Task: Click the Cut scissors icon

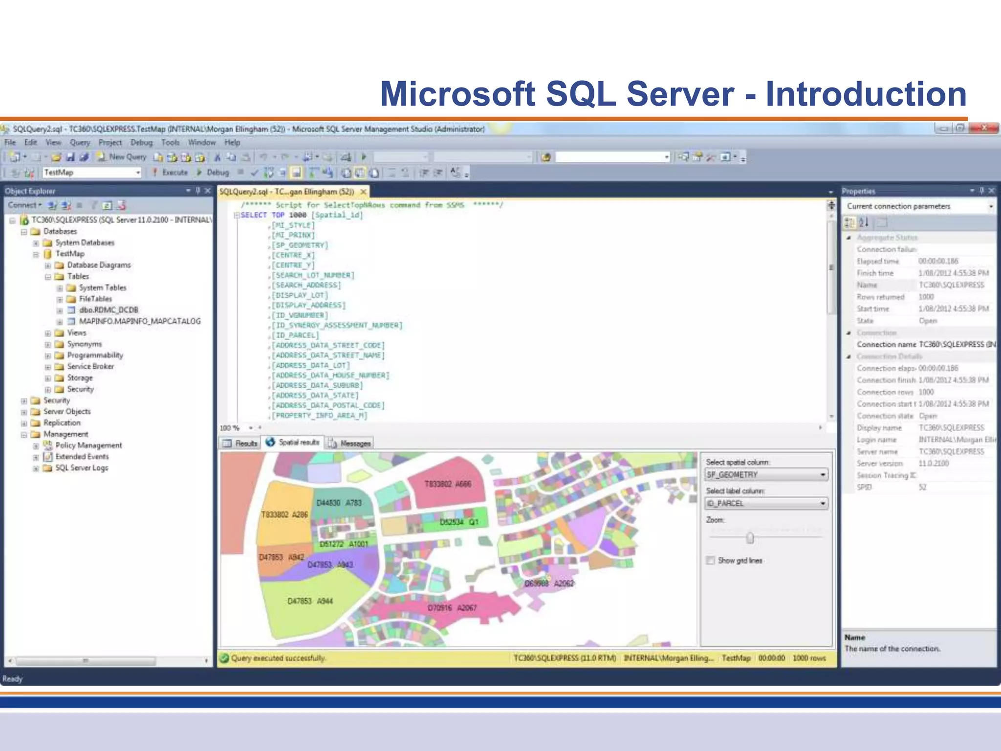Action: (x=218, y=157)
